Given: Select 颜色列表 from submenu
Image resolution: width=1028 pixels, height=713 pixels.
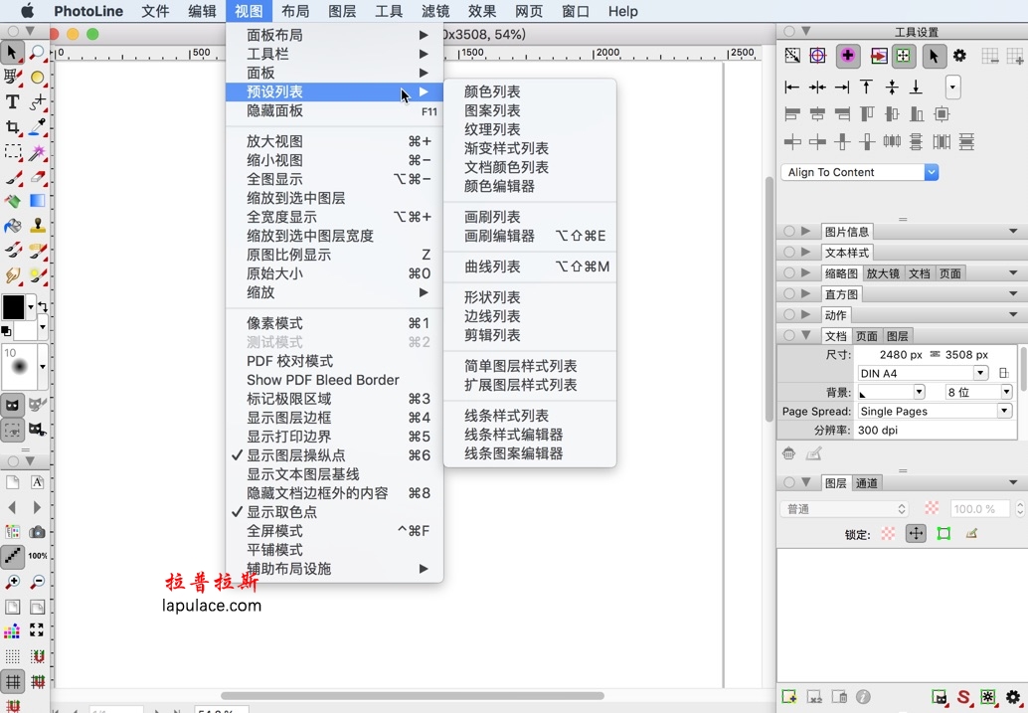Looking at the screenshot, I should [530, 91].
